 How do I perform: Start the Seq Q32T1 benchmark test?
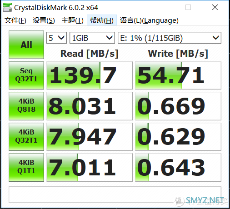[26, 75]
